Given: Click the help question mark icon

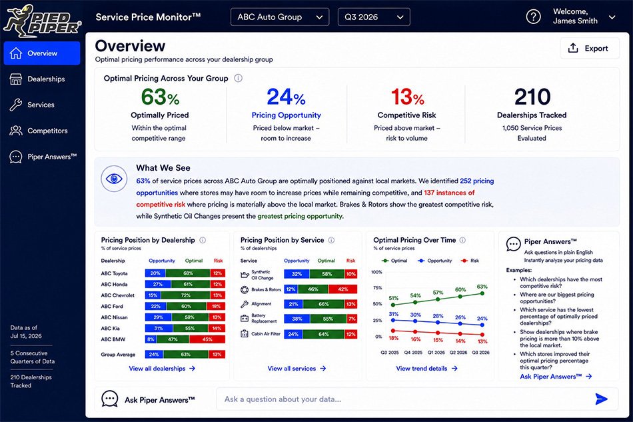Looking at the screenshot, I should point(533,17).
